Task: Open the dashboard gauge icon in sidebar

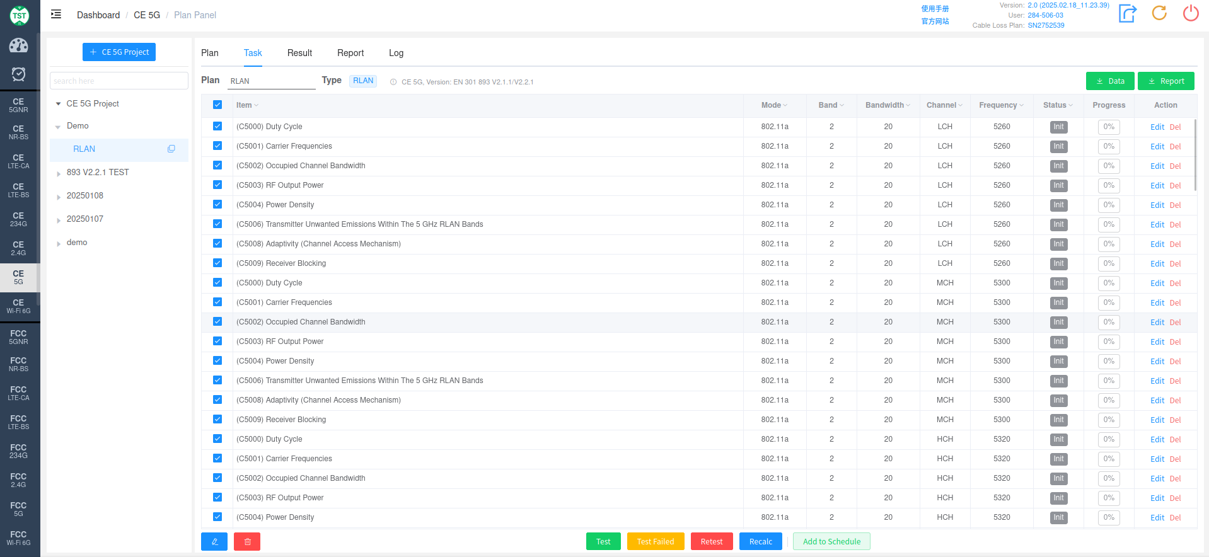Action: [19, 45]
